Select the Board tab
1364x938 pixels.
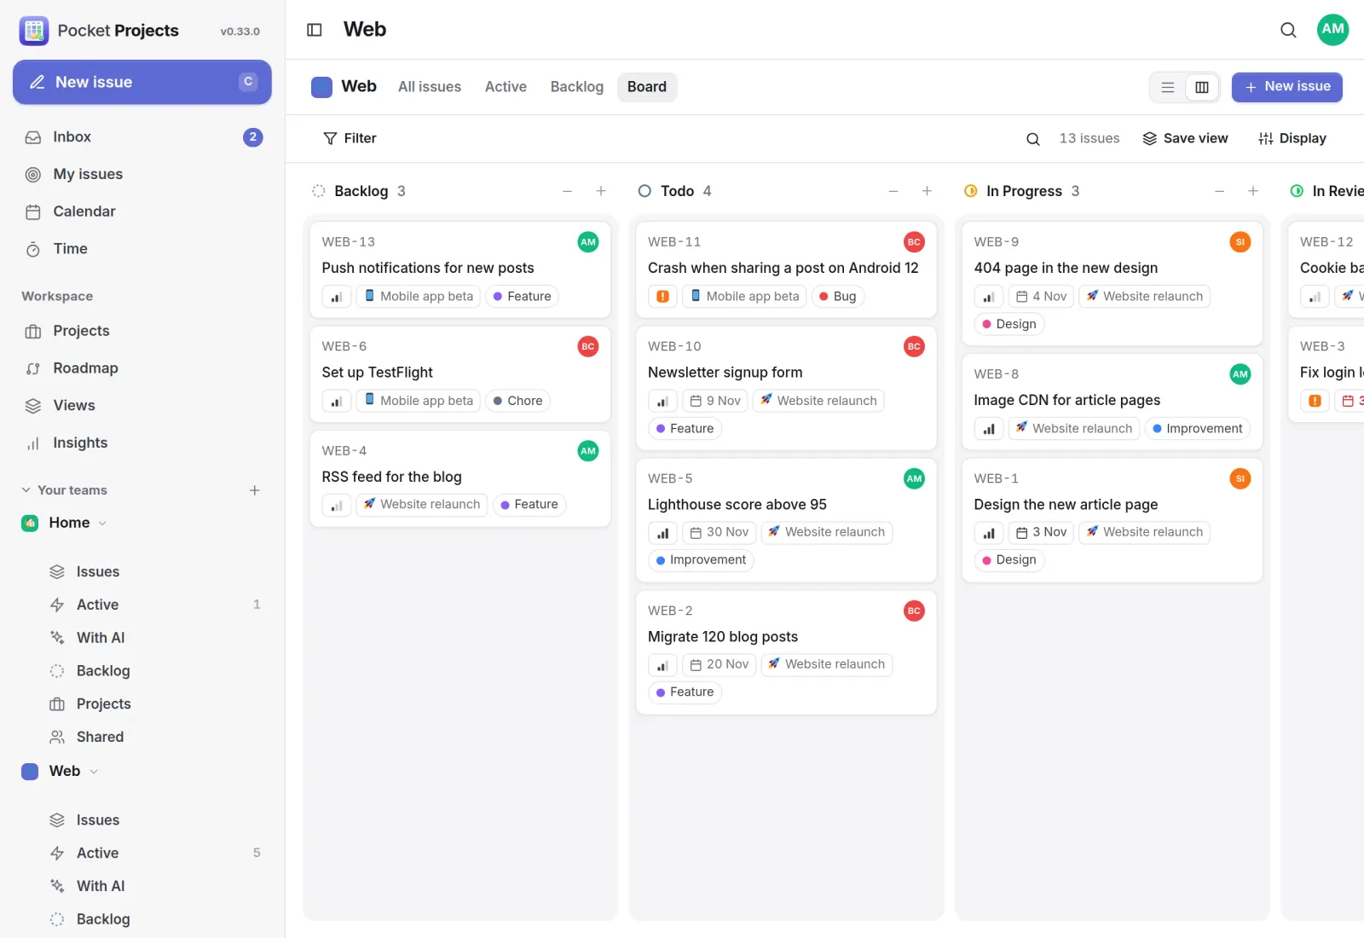point(647,87)
